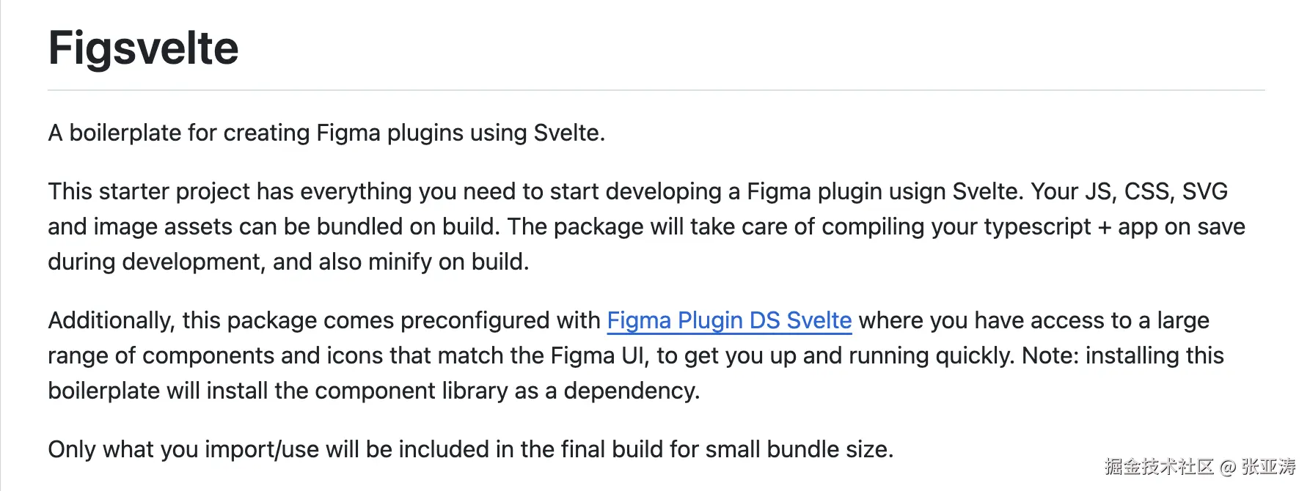This screenshot has width=1310, height=491.
Task: Click the 张亚涛 author name in watermark
Action: [1269, 467]
